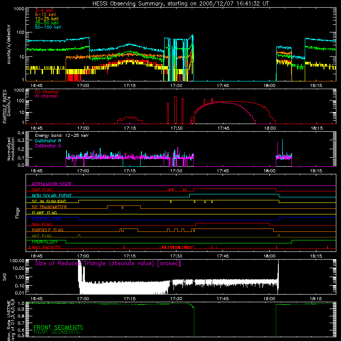Screen dimensions: 341x341
Task: Click the 100.00 y-axis value of SAS plot
Action: 17,260
